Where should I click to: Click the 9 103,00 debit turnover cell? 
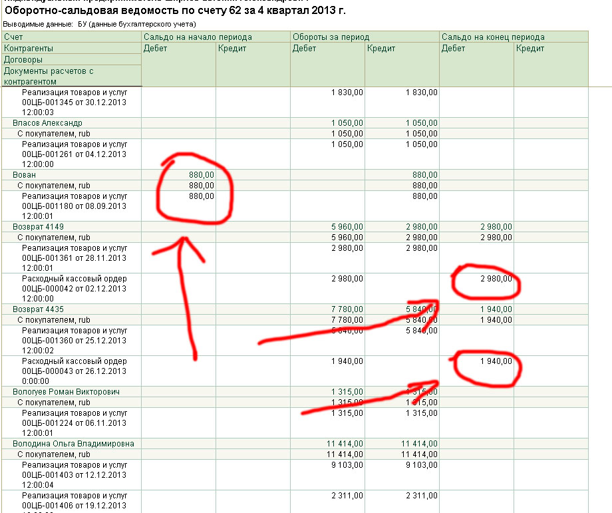click(347, 465)
